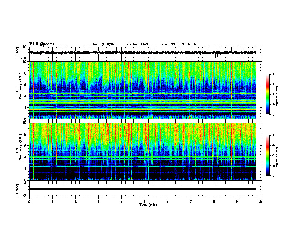The width and height of the screenshot is (293, 226).
Task: Click the time axis tick label "3"
Action: point(98,202)
